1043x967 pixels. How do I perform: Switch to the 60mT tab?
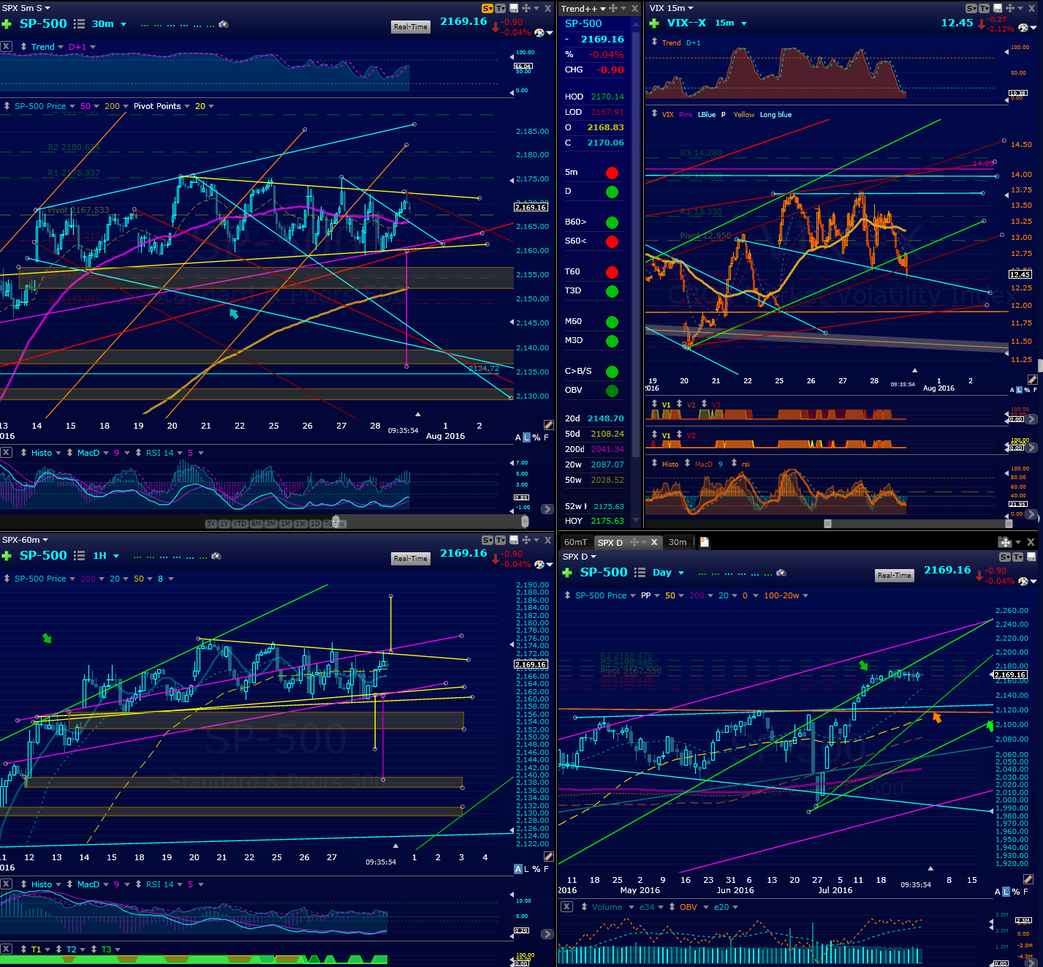[x=575, y=542]
